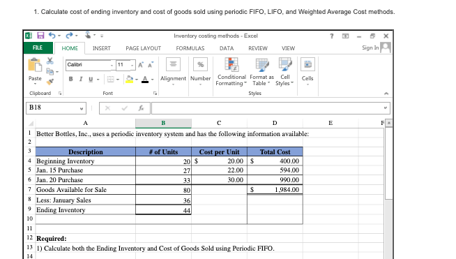Click the Format Painter brush icon

[50, 82]
